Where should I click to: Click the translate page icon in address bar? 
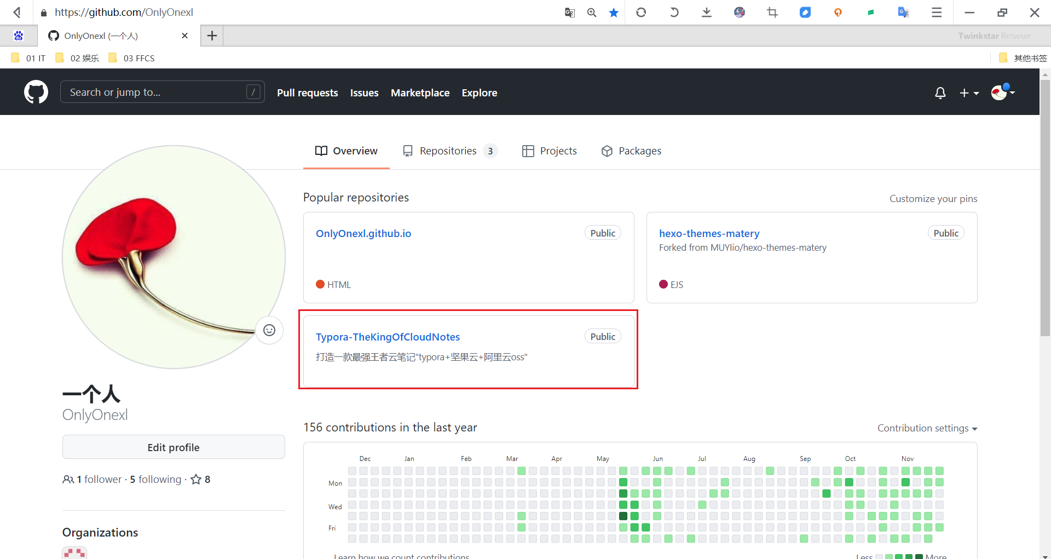click(x=570, y=12)
